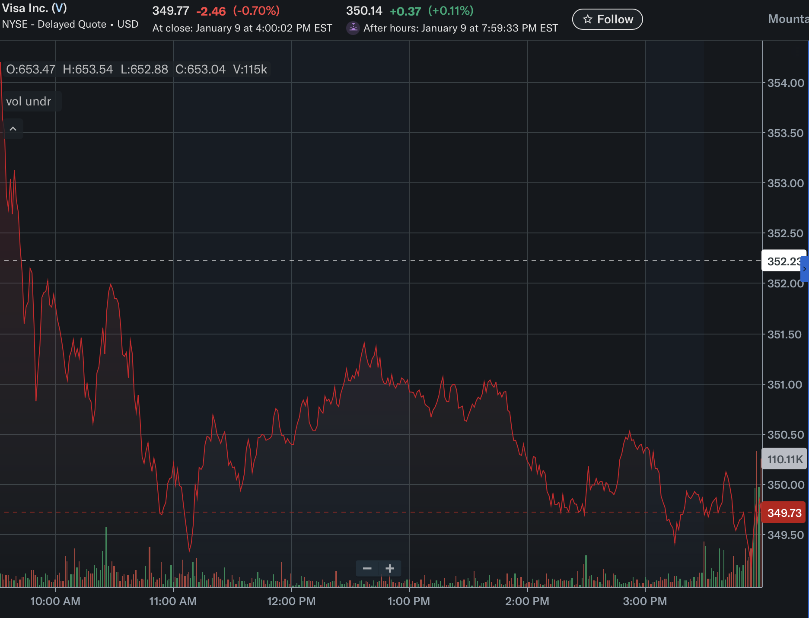809x618 pixels.
Task: Click the 349.73 current price label
Action: (x=784, y=513)
